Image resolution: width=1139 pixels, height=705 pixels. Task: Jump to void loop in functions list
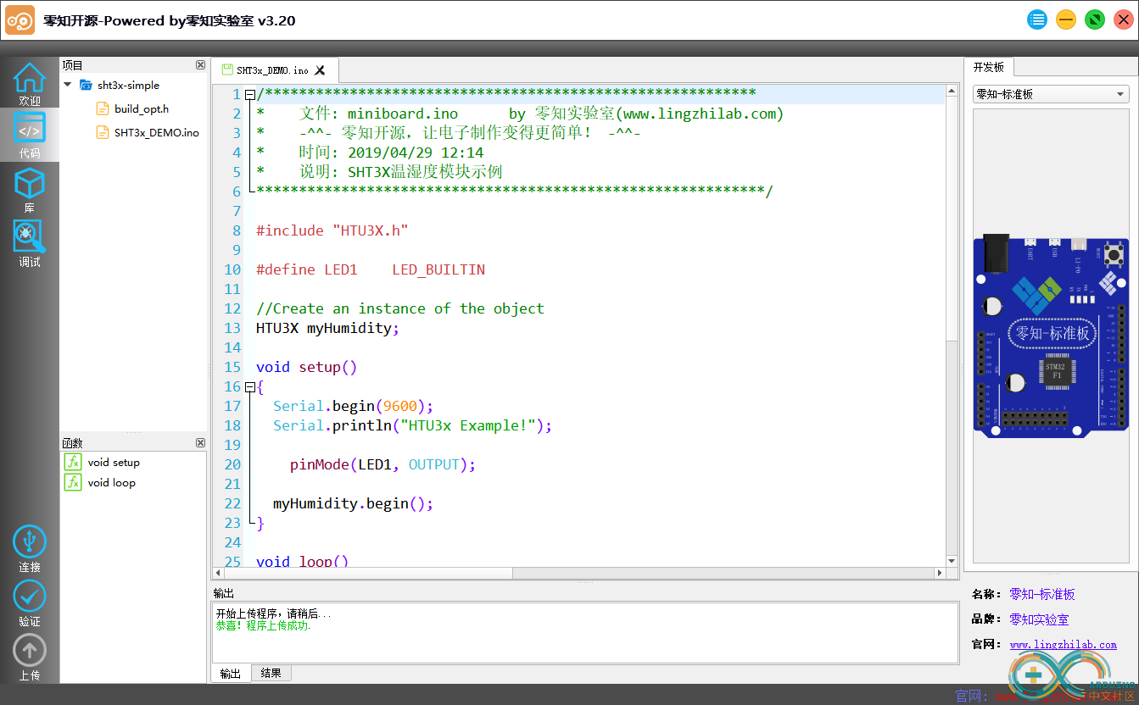(111, 482)
